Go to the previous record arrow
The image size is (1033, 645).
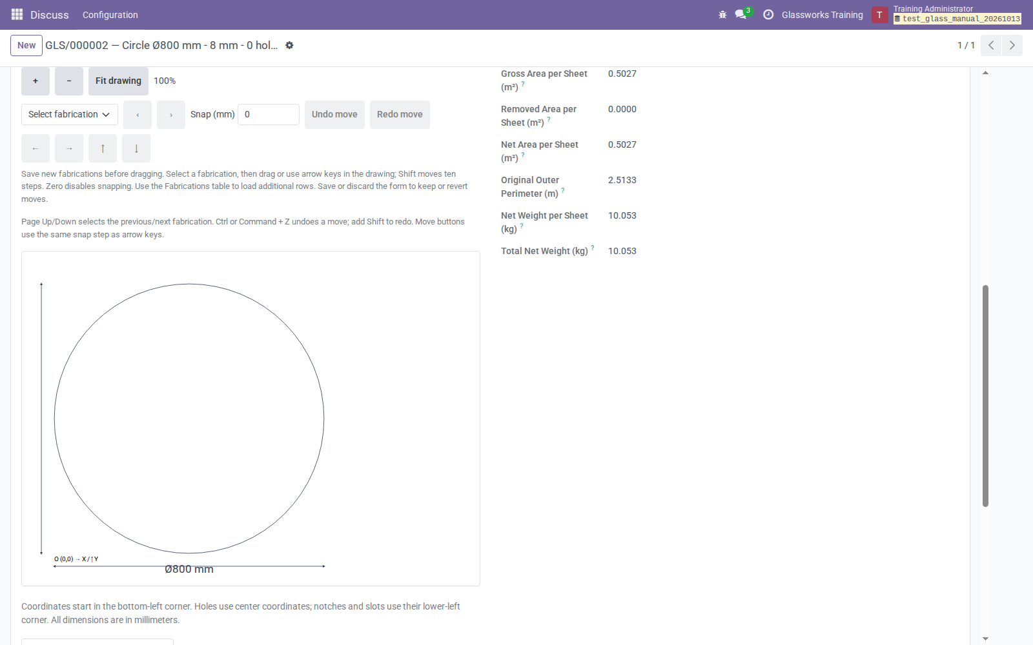tap(990, 45)
